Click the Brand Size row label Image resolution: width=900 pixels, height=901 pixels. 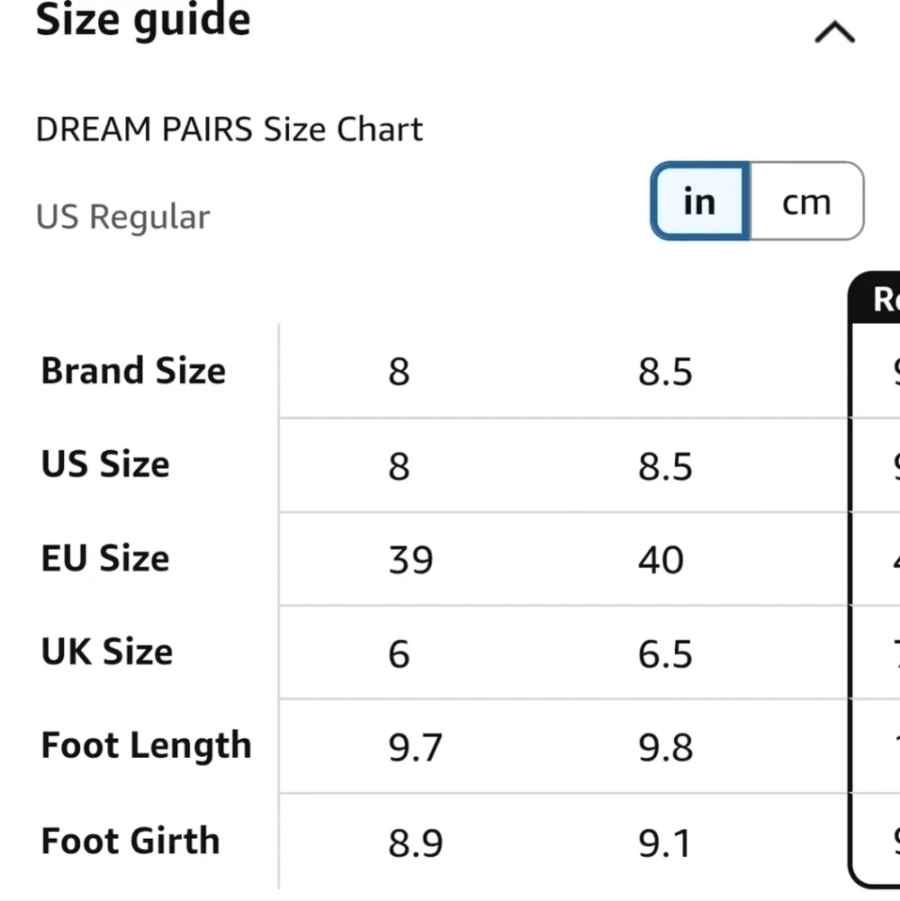pos(133,371)
